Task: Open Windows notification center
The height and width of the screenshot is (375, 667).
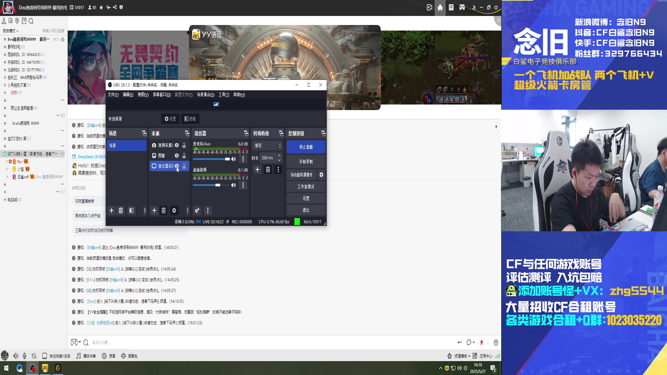Action: (x=493, y=368)
